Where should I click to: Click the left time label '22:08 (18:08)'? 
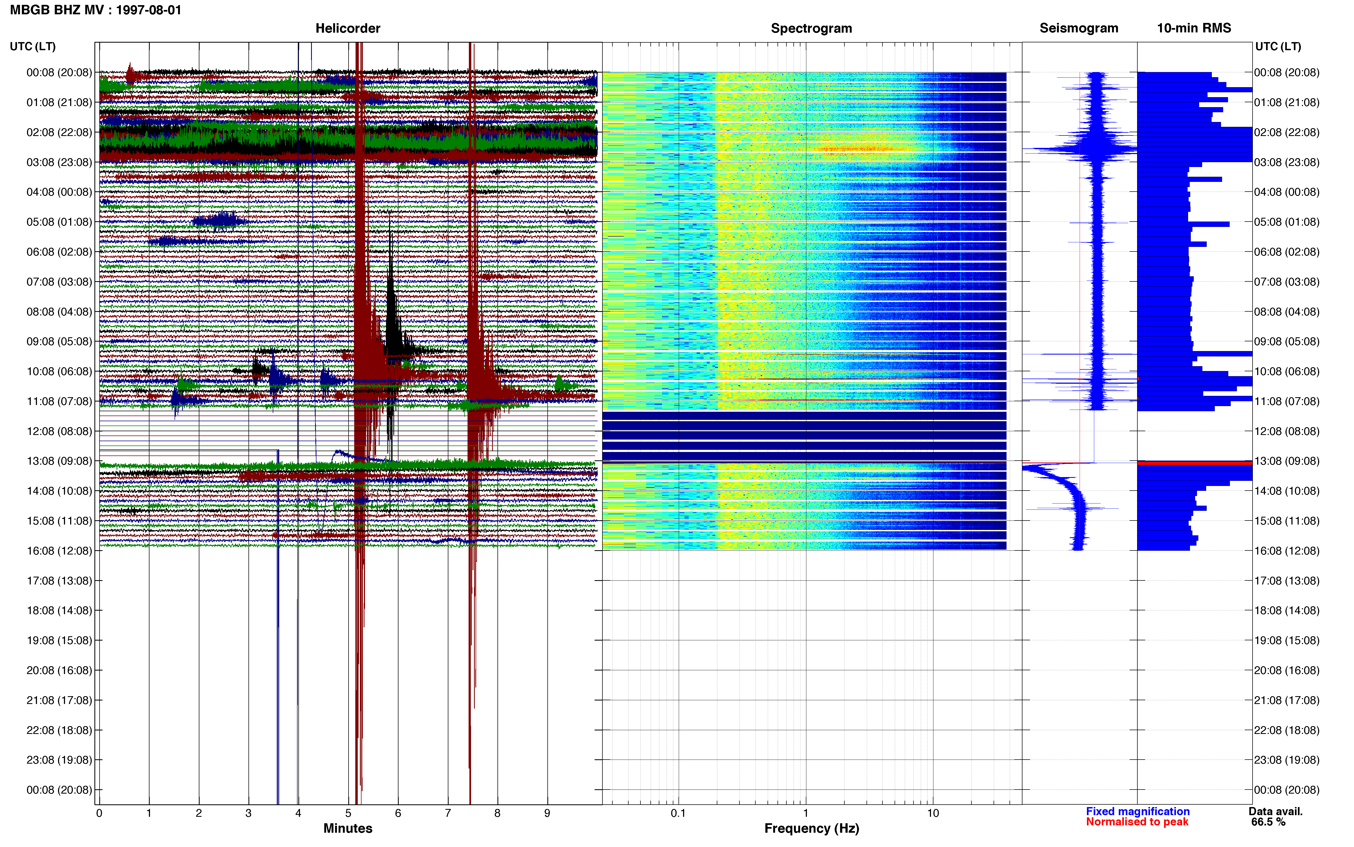tap(59, 730)
